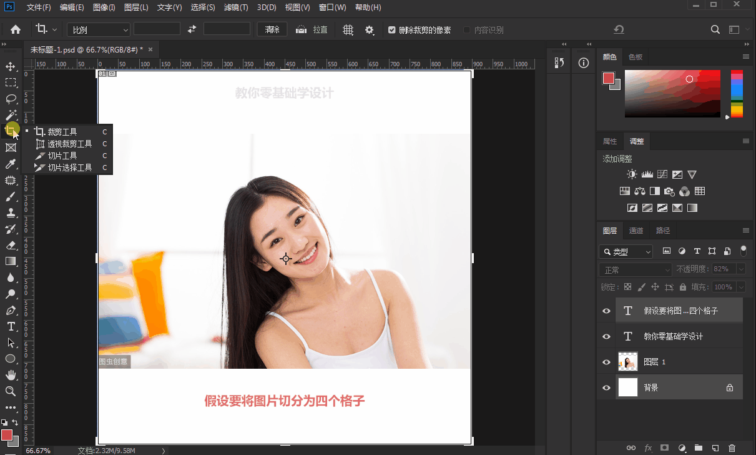Select the Gradient tool
756x455 pixels.
[11, 261]
